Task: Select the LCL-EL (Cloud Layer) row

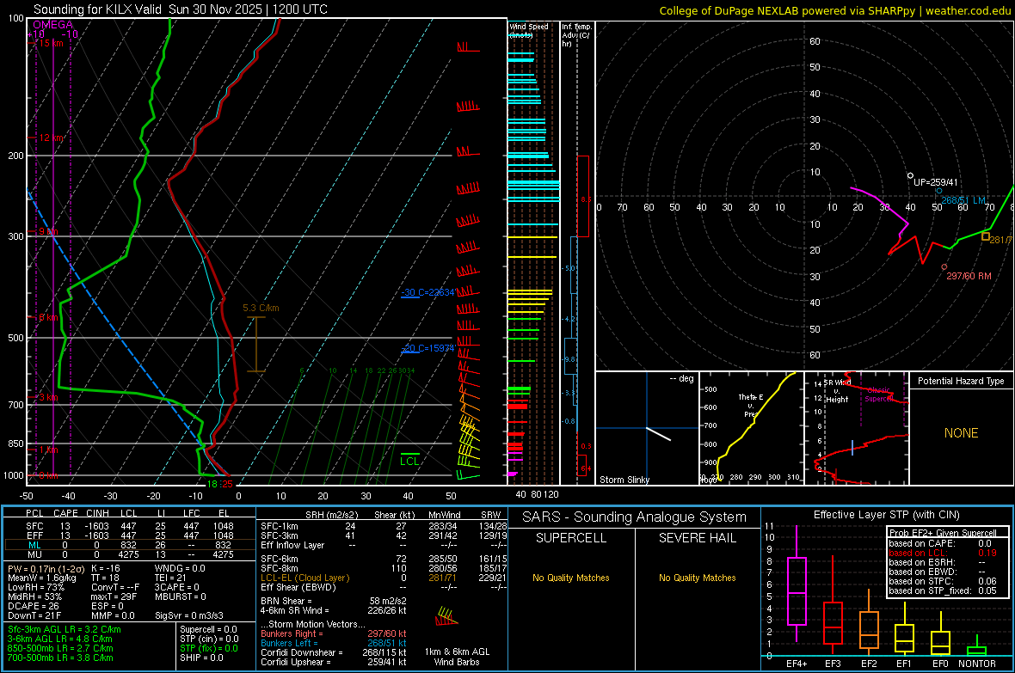Action: click(x=384, y=578)
